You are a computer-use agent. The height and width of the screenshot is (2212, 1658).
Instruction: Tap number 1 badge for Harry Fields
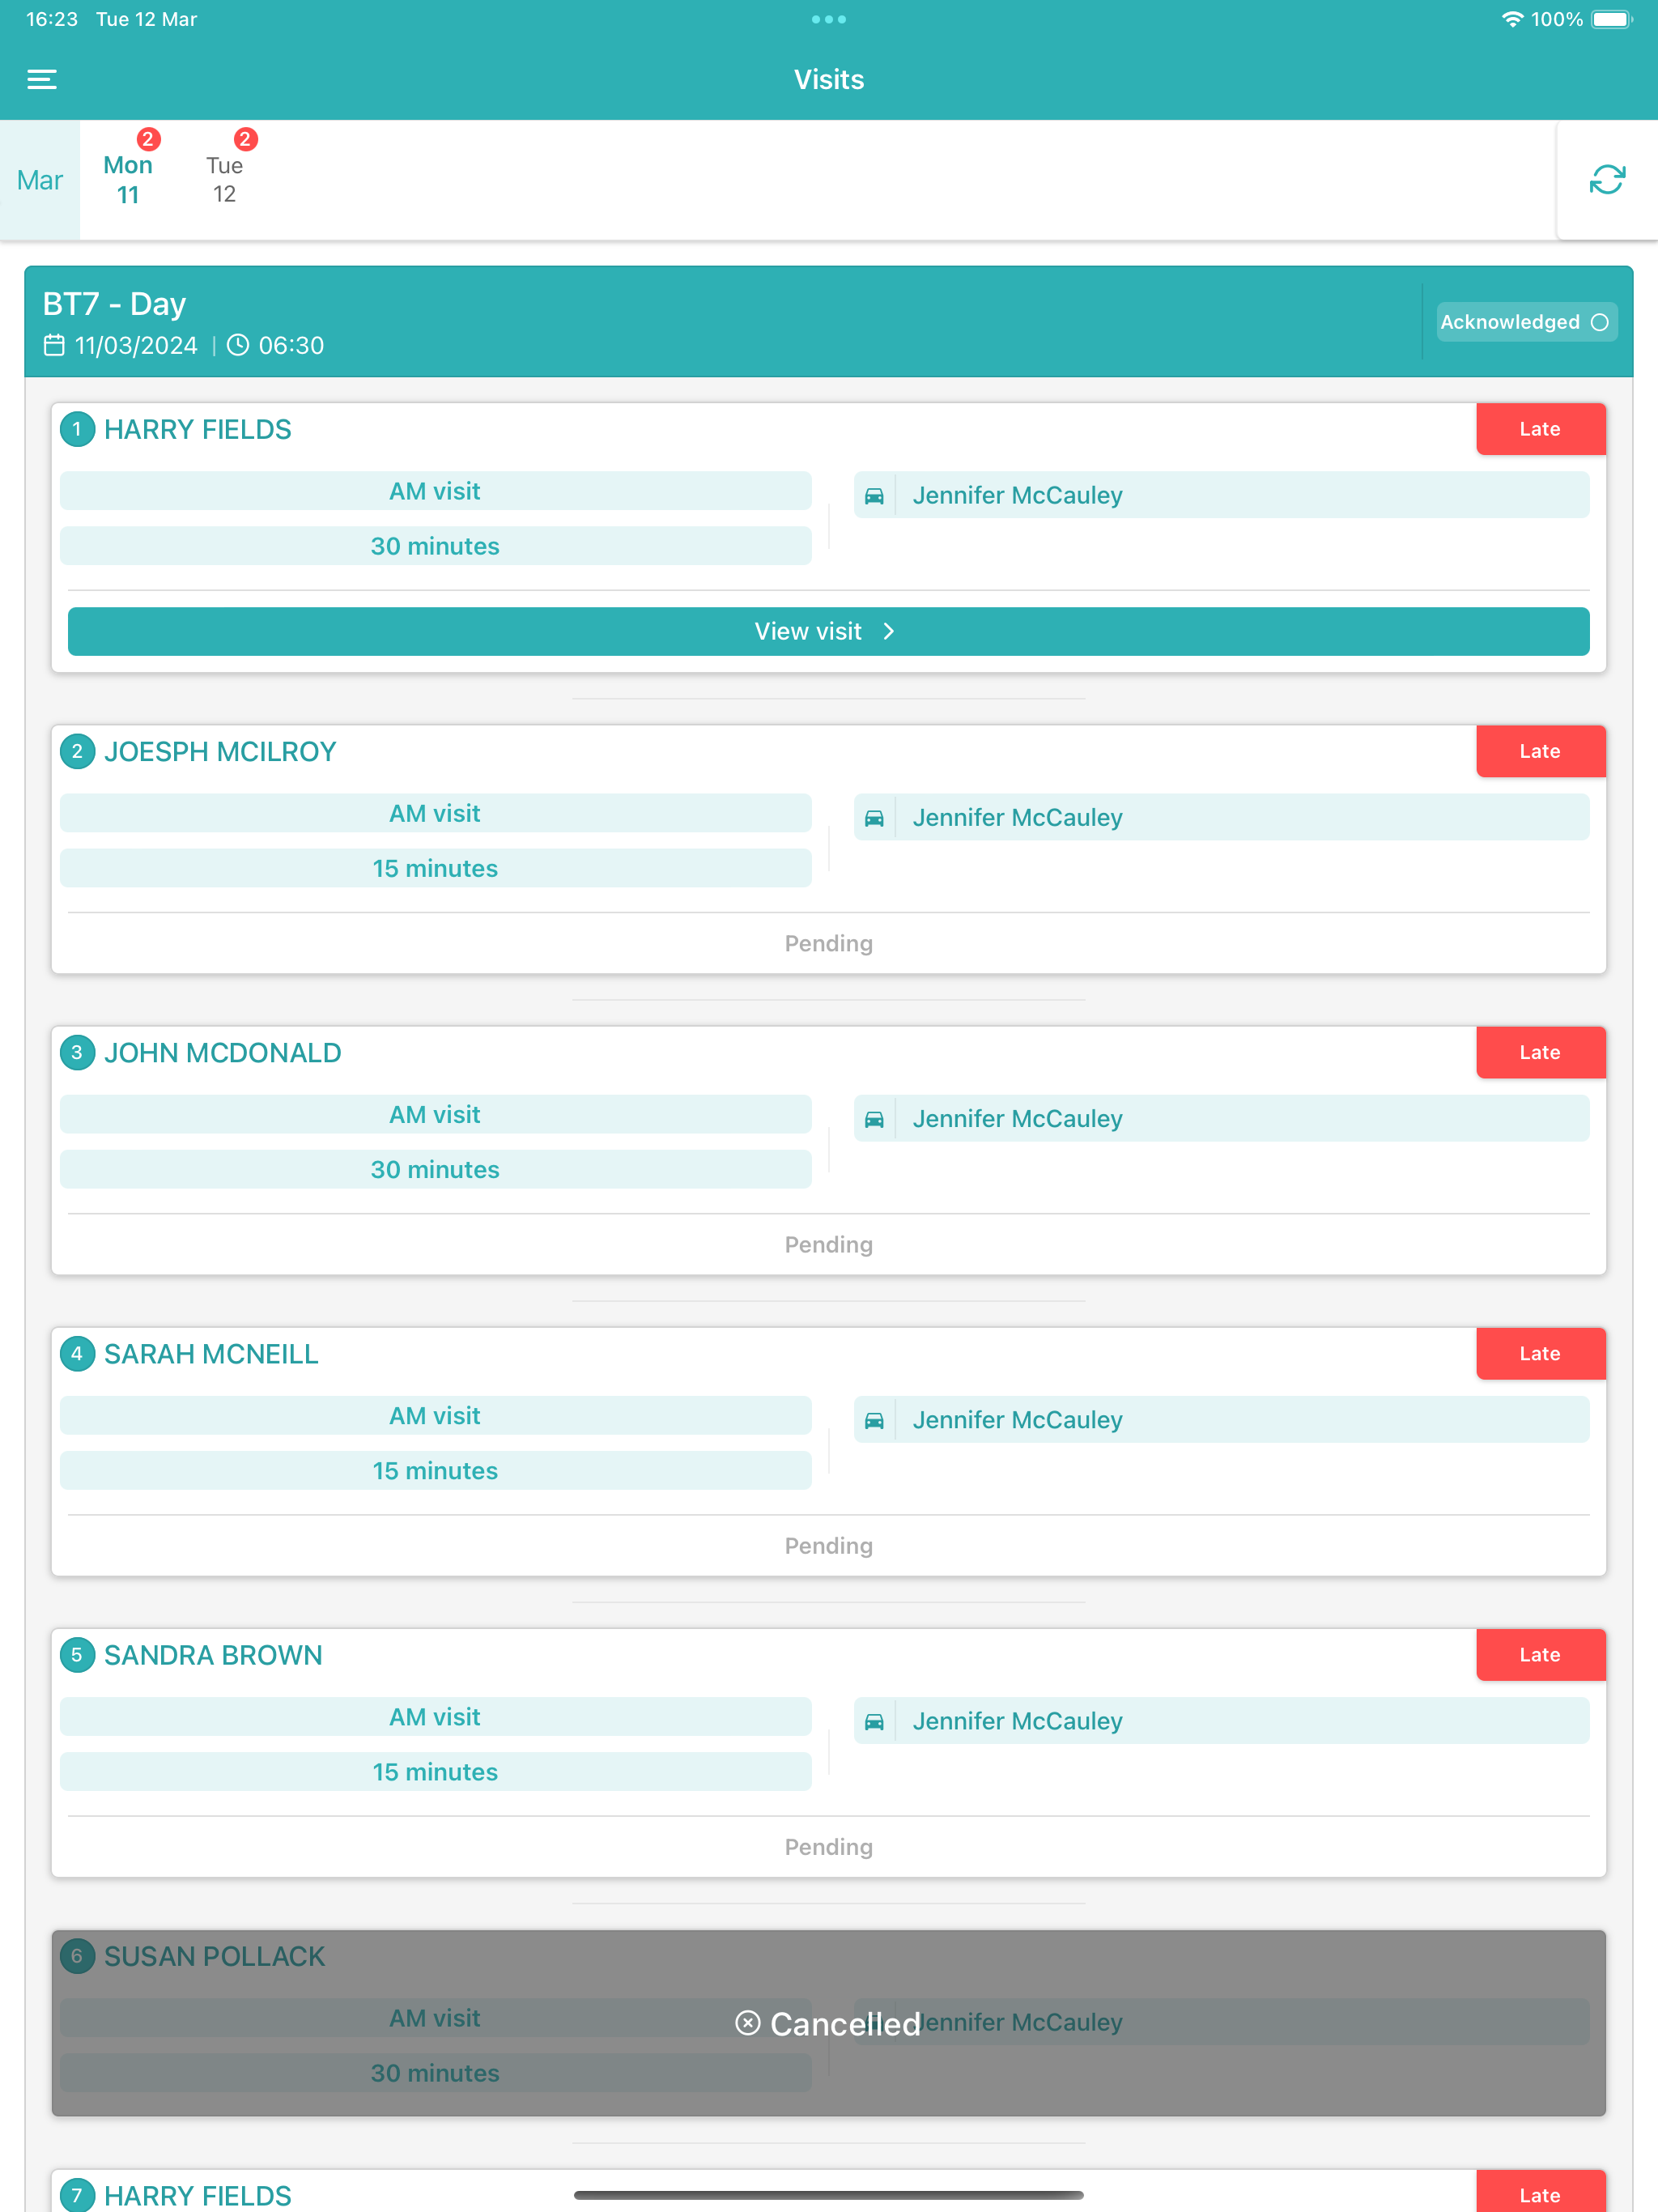[x=77, y=429]
